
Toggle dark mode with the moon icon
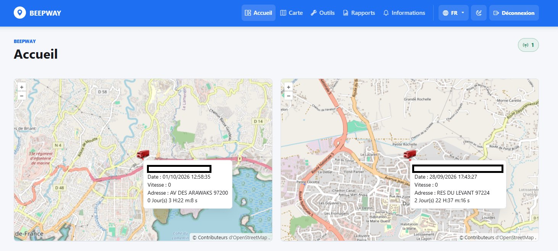point(479,13)
